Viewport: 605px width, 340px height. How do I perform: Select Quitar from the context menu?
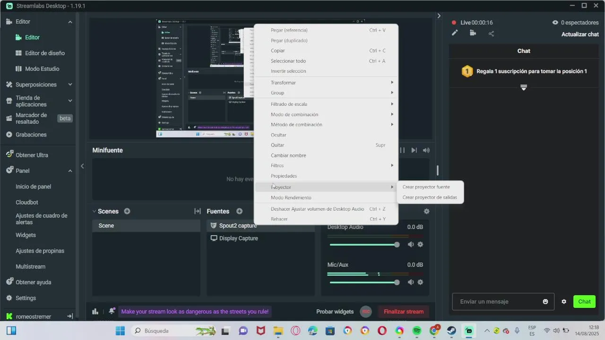326,145
